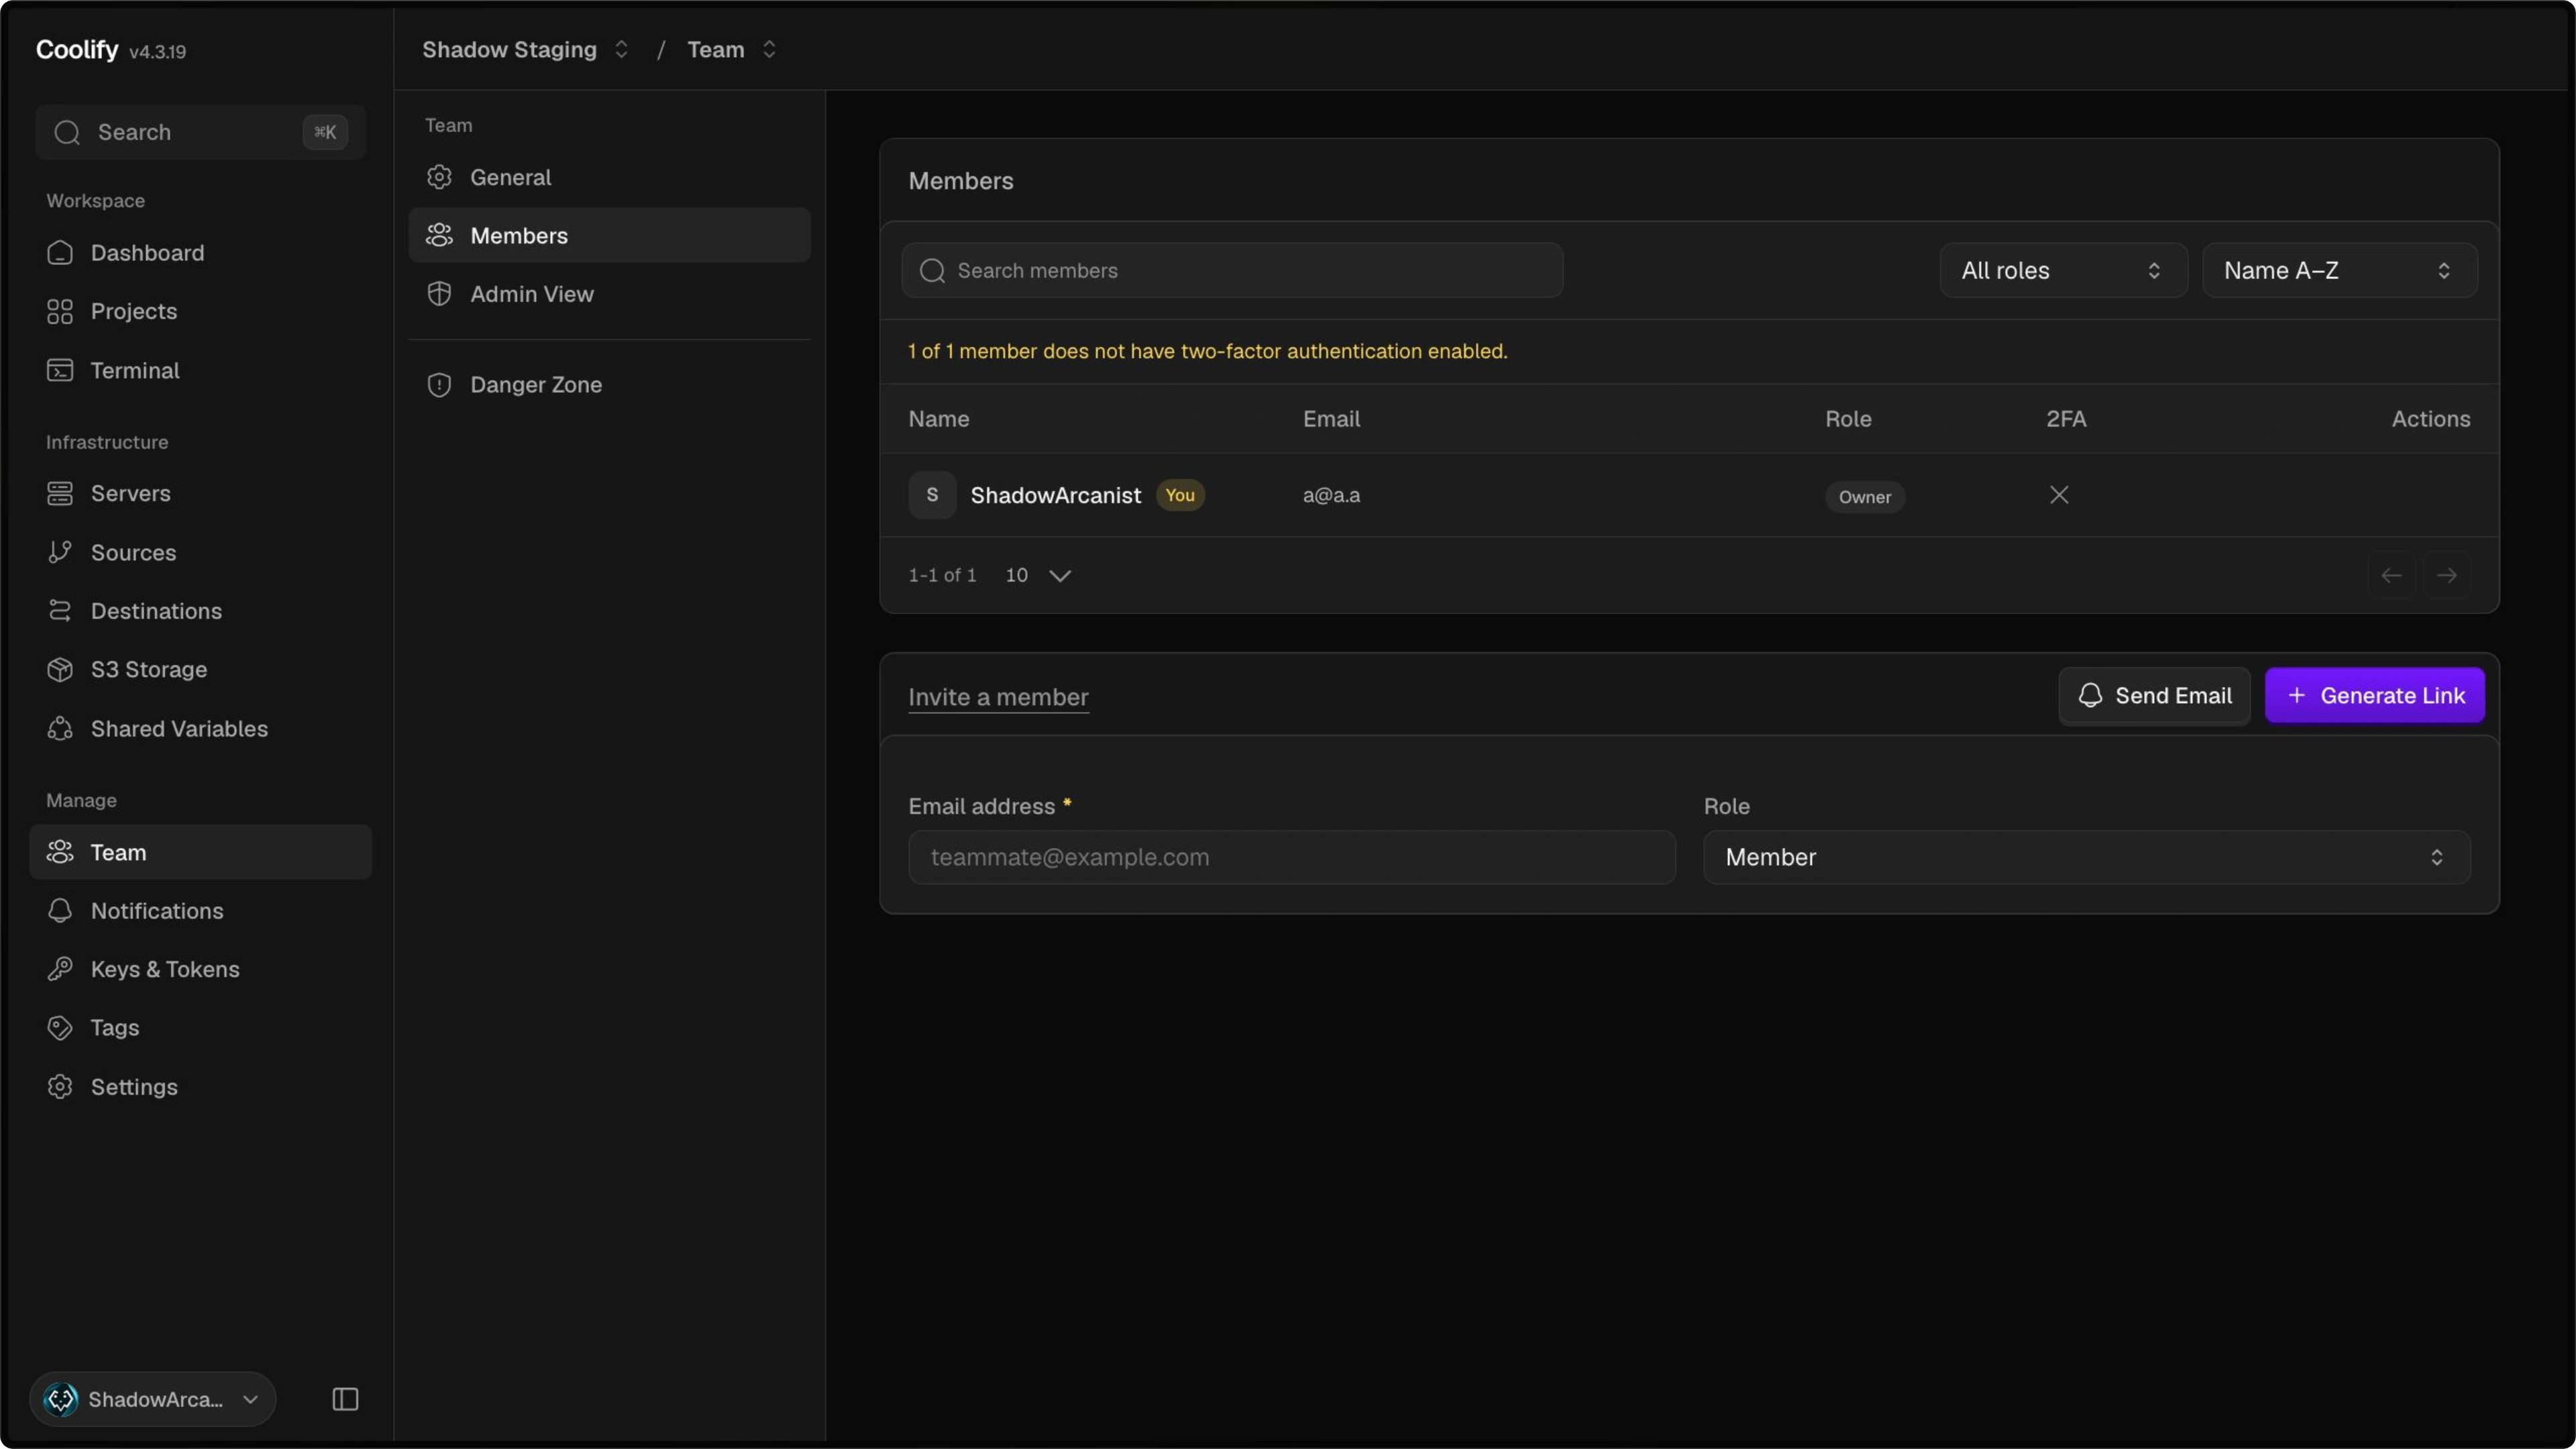Focus the Search members field
This screenshot has height=1449, width=2576.
point(1232,270)
